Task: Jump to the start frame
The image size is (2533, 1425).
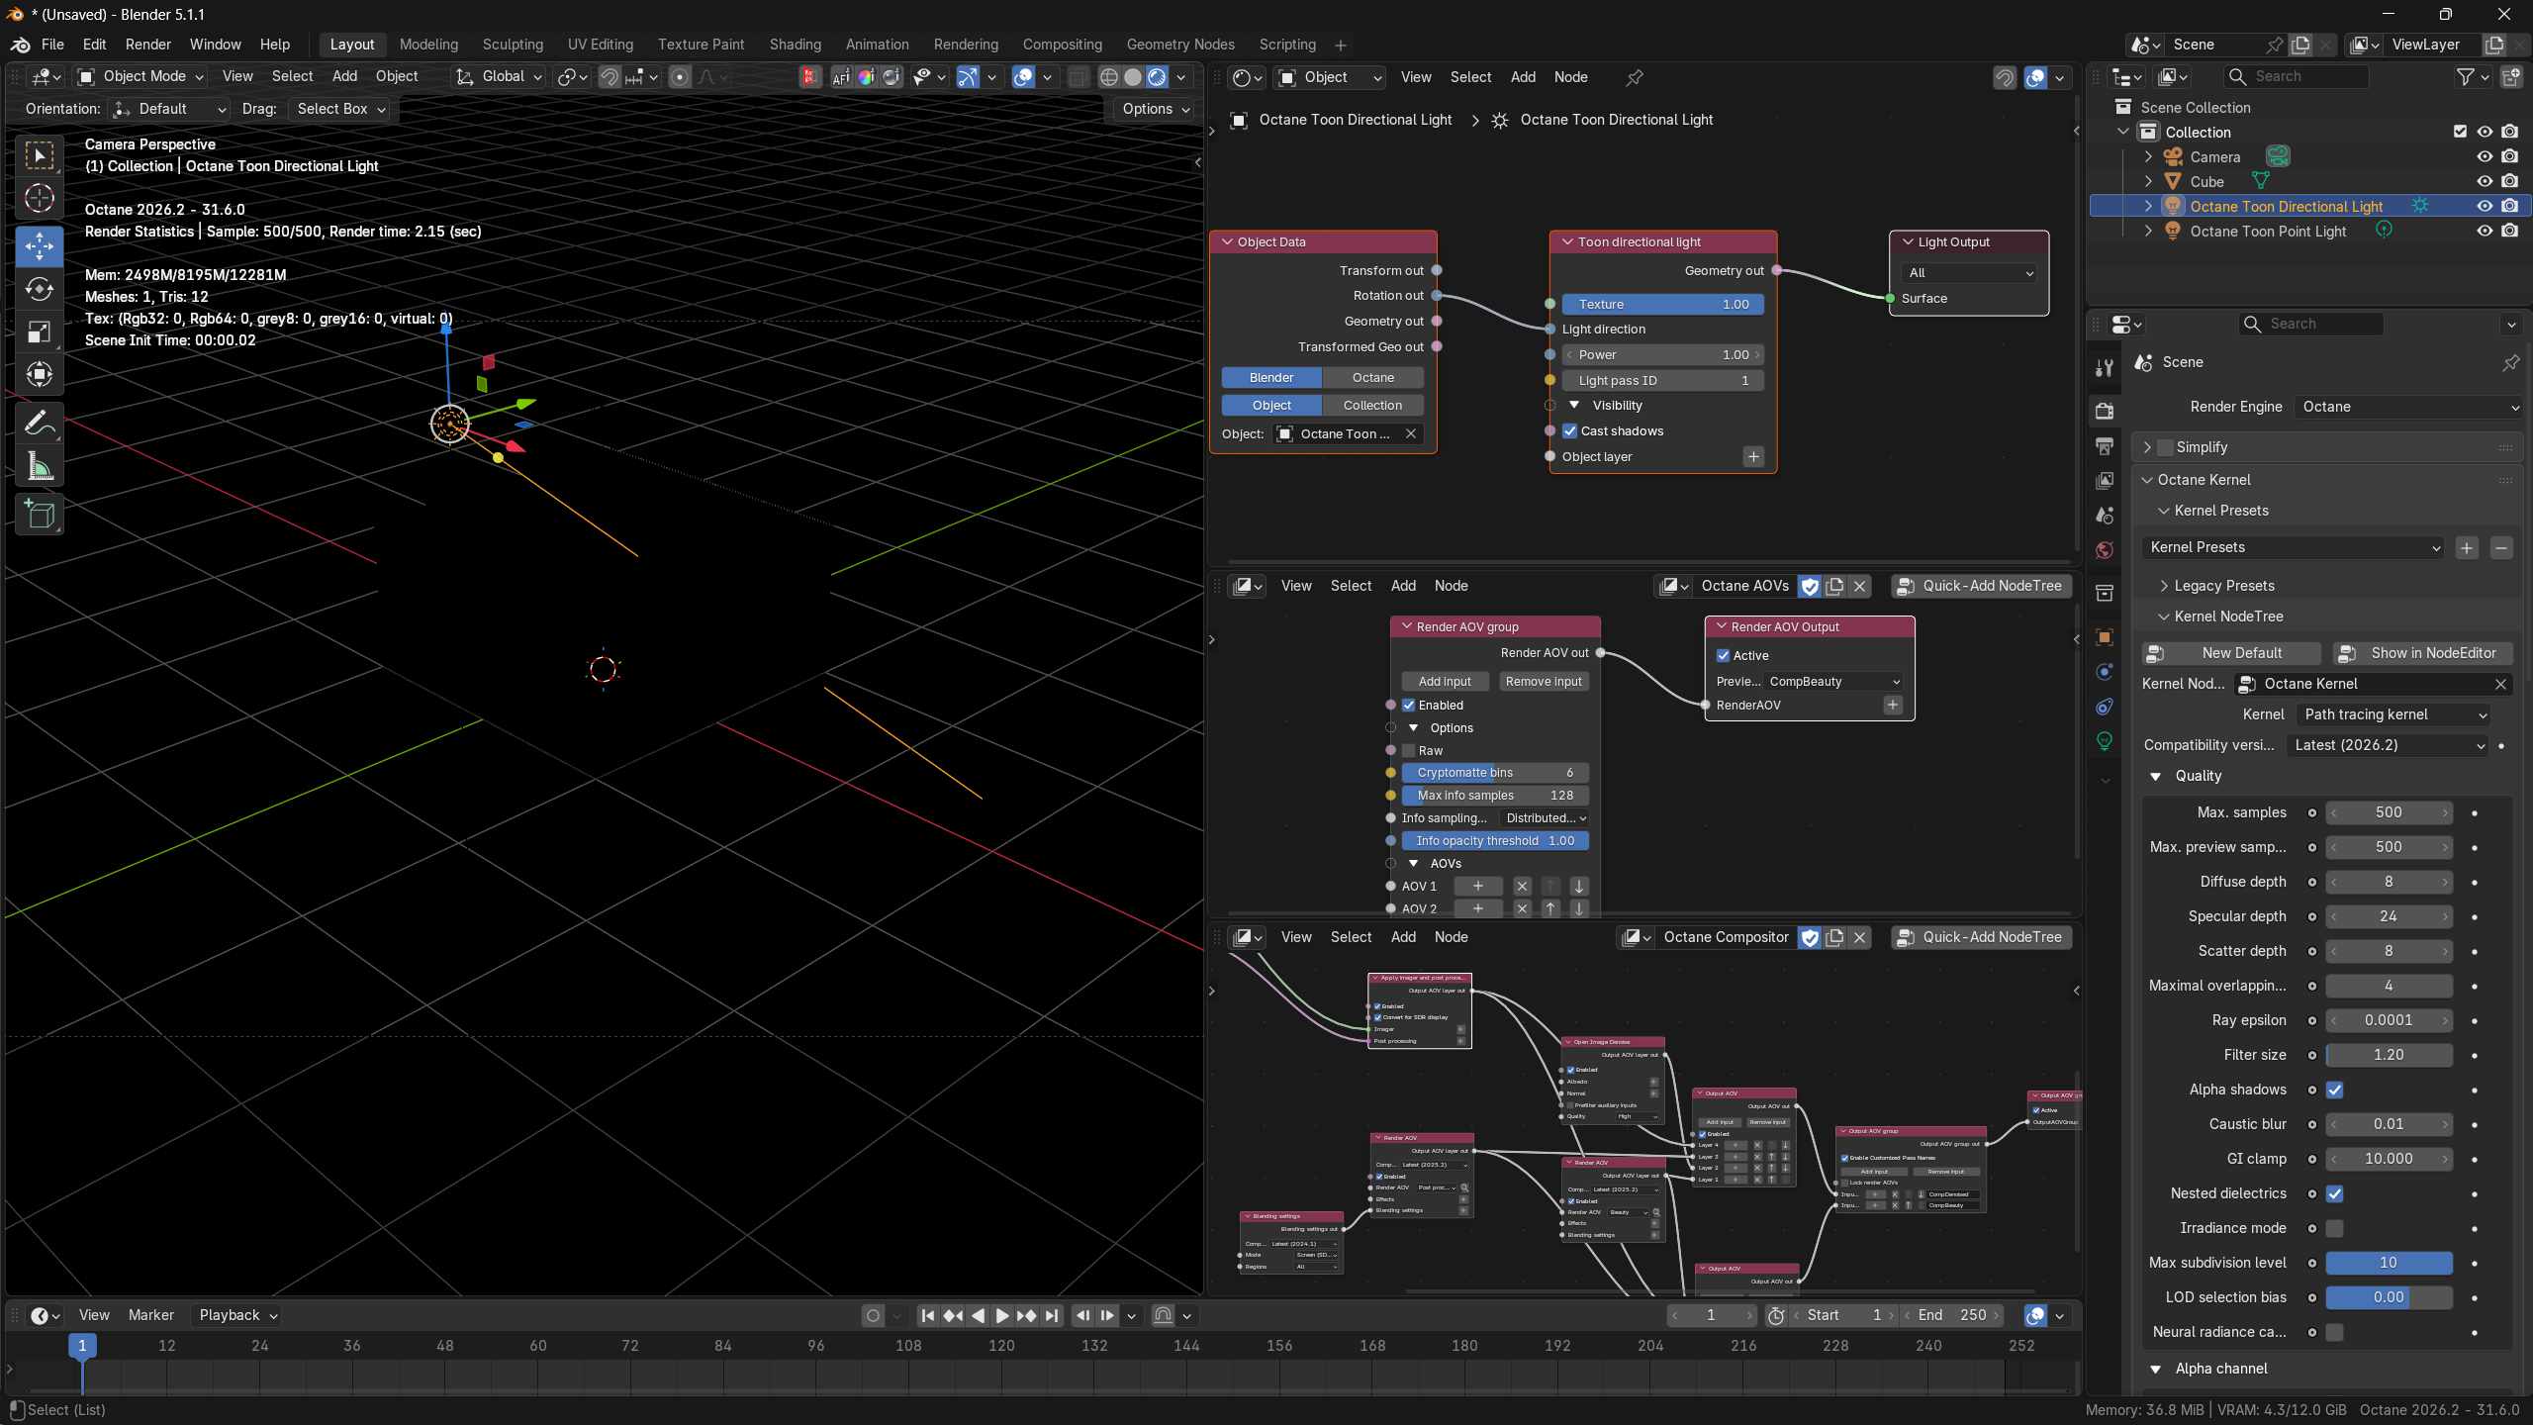Action: pos(927,1315)
